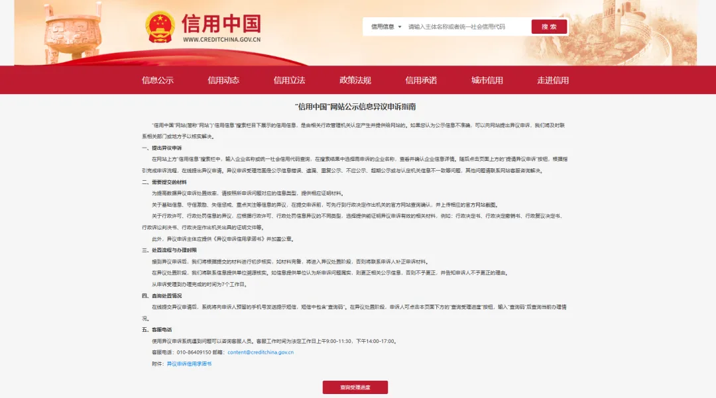Open the 信用信息 search type dropdown
716x398 pixels.
tap(386, 27)
